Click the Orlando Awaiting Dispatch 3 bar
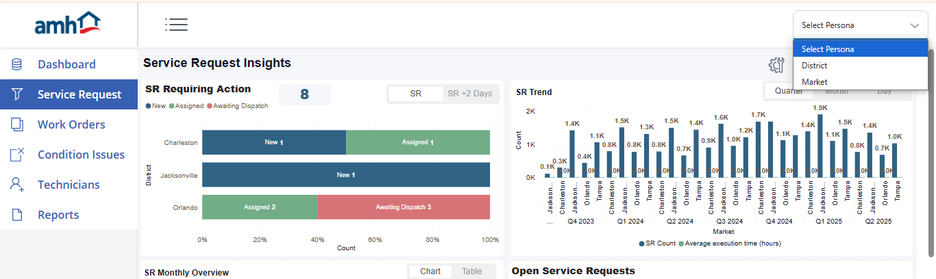This screenshot has width=936, height=279. (403, 207)
